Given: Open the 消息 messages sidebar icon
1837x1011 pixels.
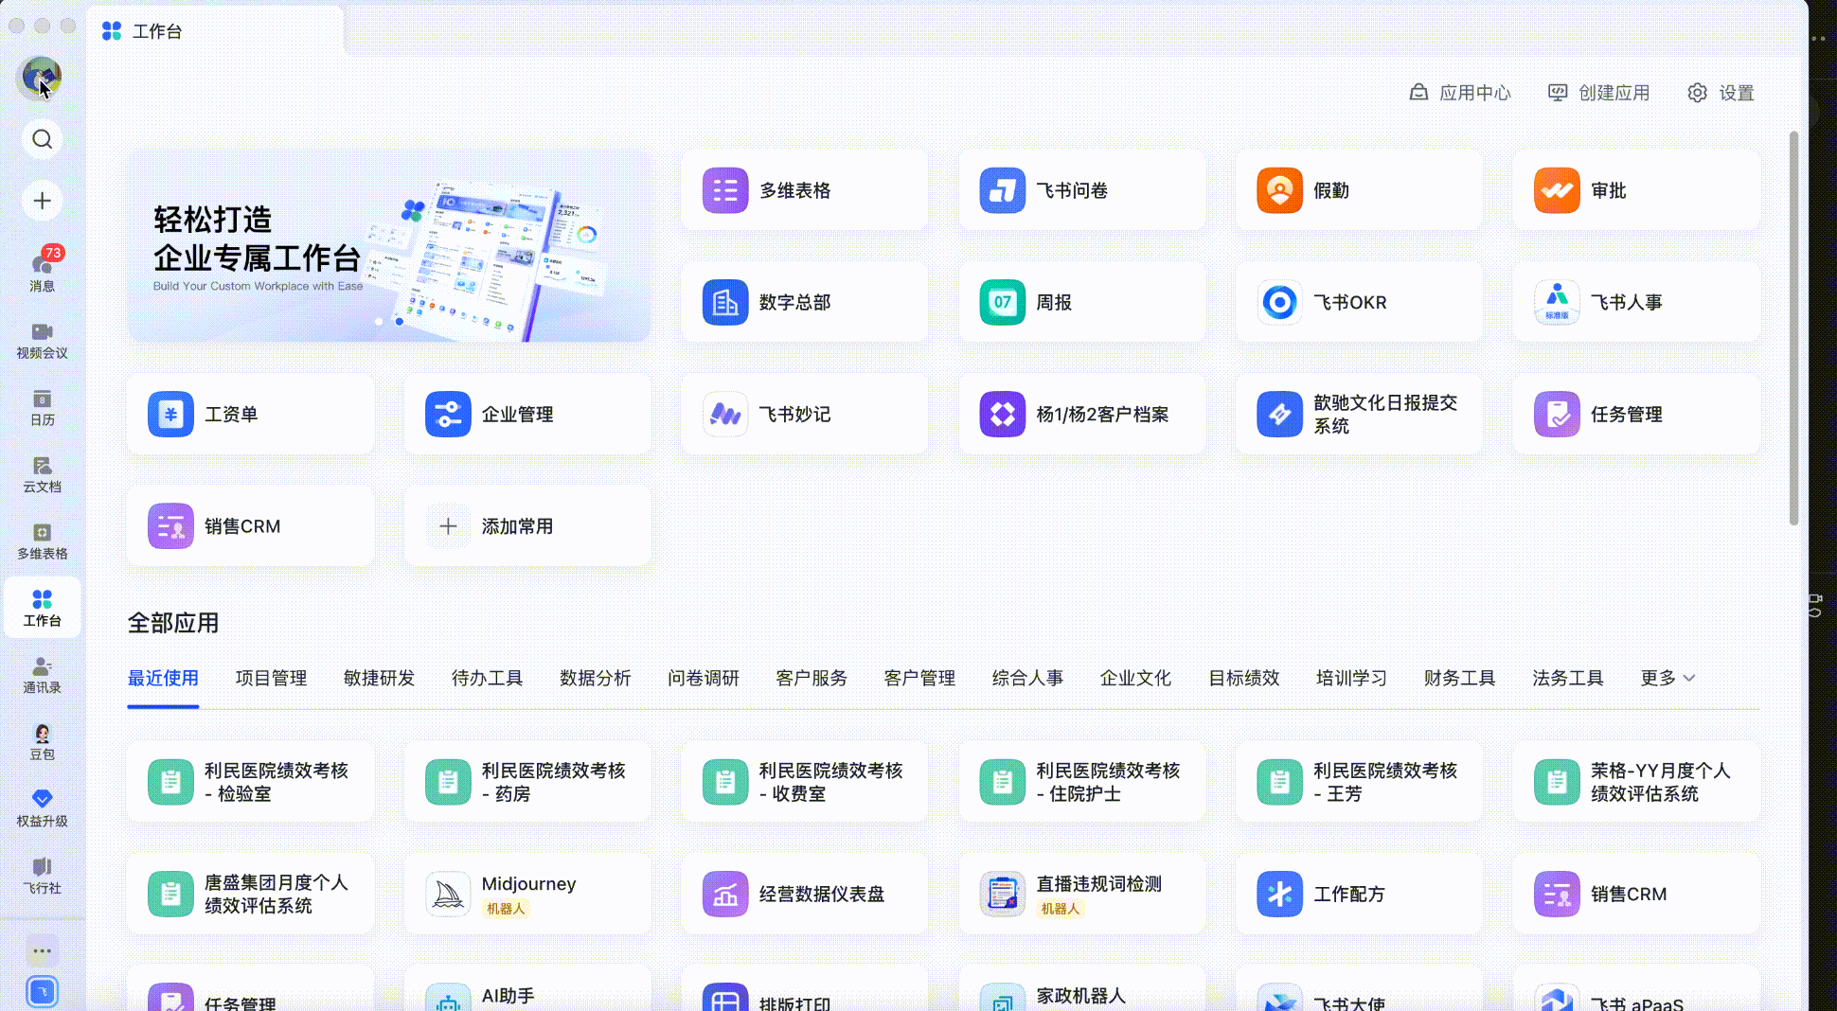Looking at the screenshot, I should (42, 270).
